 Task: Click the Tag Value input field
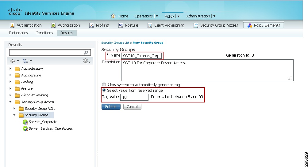coord(134,97)
